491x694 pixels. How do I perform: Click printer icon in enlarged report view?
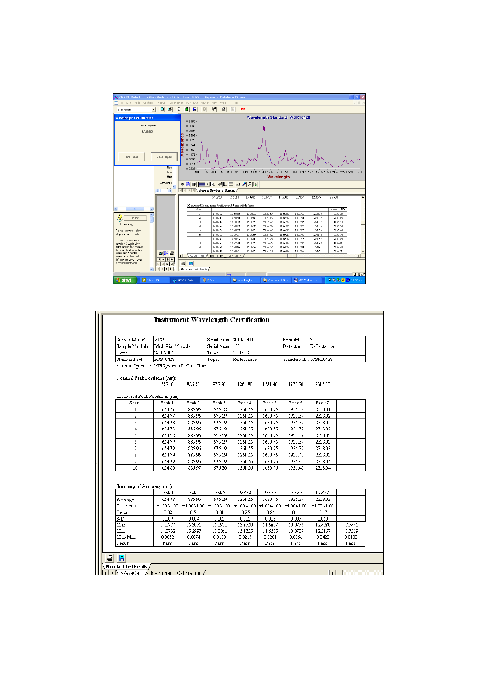tap(110, 558)
